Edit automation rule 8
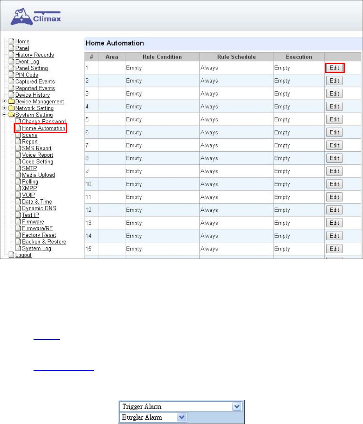This screenshot has width=363, height=424. pyautogui.click(x=335, y=158)
